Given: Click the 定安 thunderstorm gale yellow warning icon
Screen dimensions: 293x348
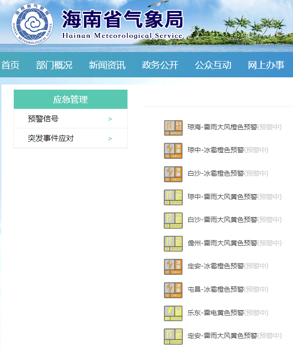Looking at the screenshot, I should (173, 337).
